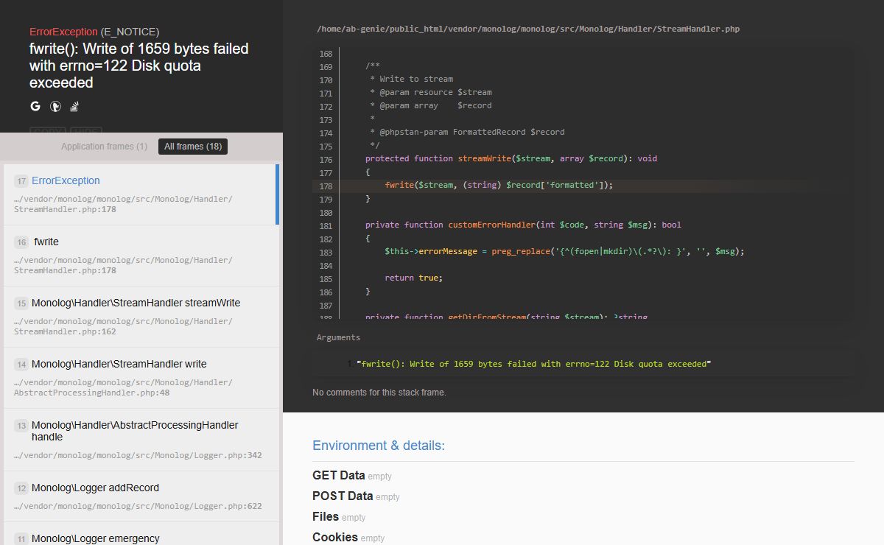Click the Files label
Image resolution: width=884 pixels, height=545 pixels.
pos(326,517)
